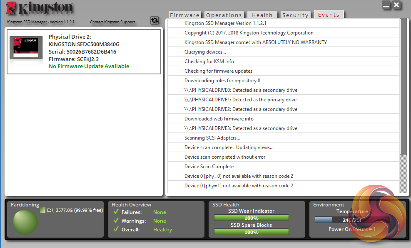Viewport: 411px width, 248px height.
Task: Select the Copyright (C) 2017, 2018 event row
Action: [283, 33]
